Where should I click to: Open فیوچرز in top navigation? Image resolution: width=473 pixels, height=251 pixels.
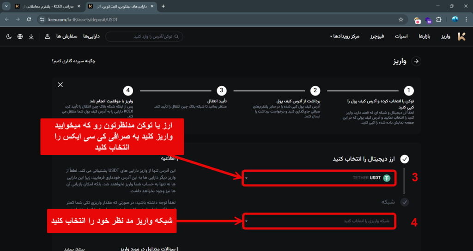377,36
